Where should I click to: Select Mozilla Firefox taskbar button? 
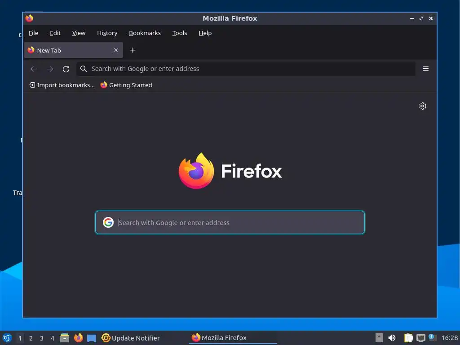(233, 338)
